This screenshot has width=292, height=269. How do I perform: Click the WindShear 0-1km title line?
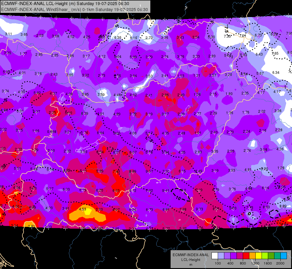pyautogui.click(x=75, y=10)
